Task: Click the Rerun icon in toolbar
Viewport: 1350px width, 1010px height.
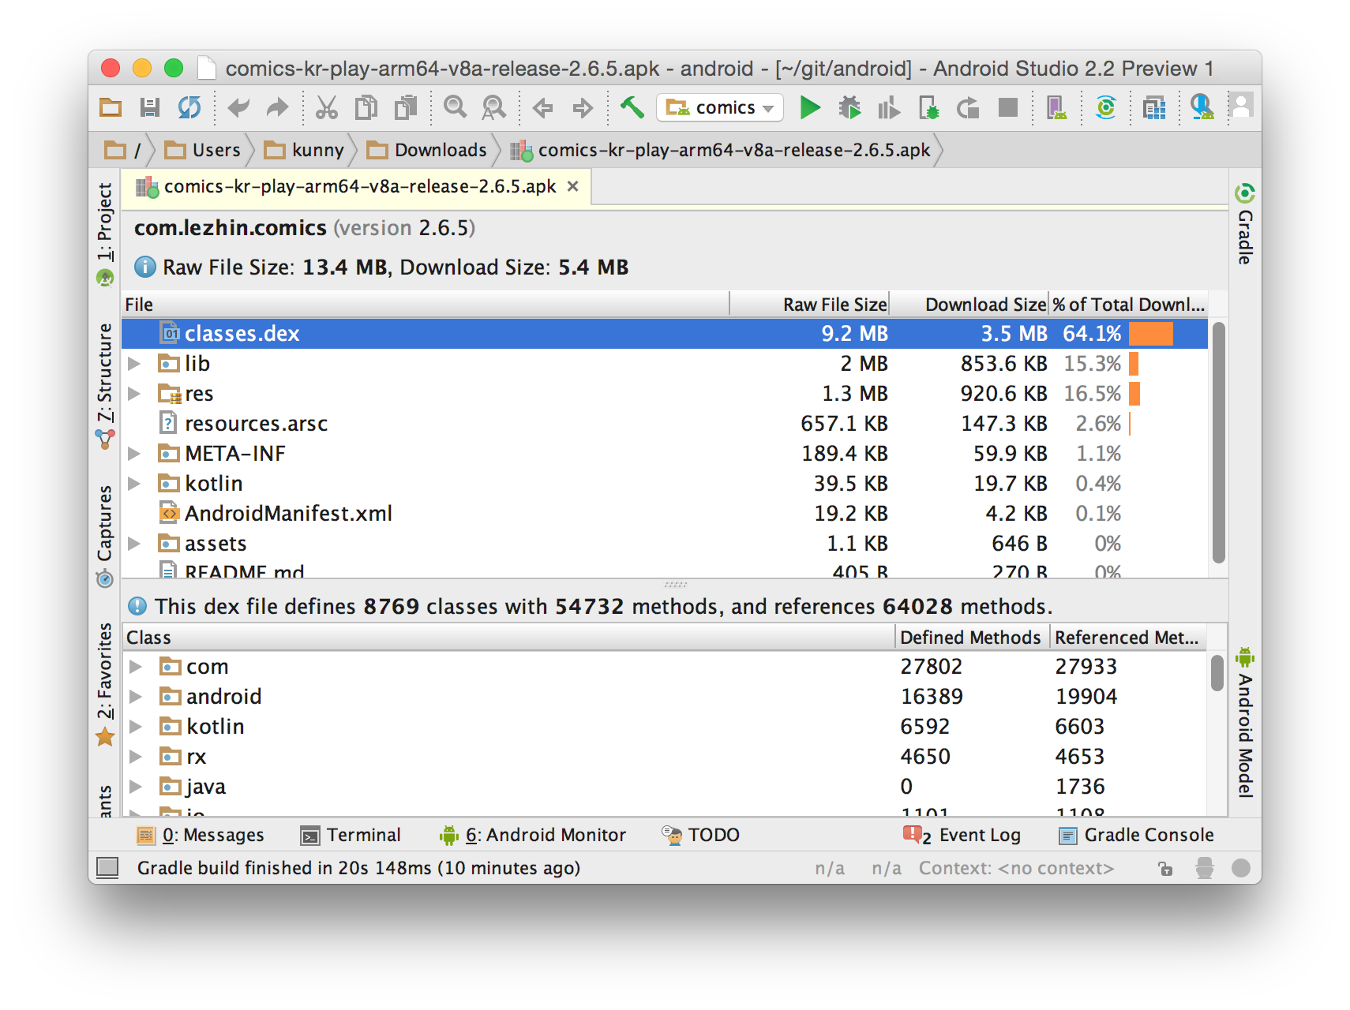Action: point(968,107)
